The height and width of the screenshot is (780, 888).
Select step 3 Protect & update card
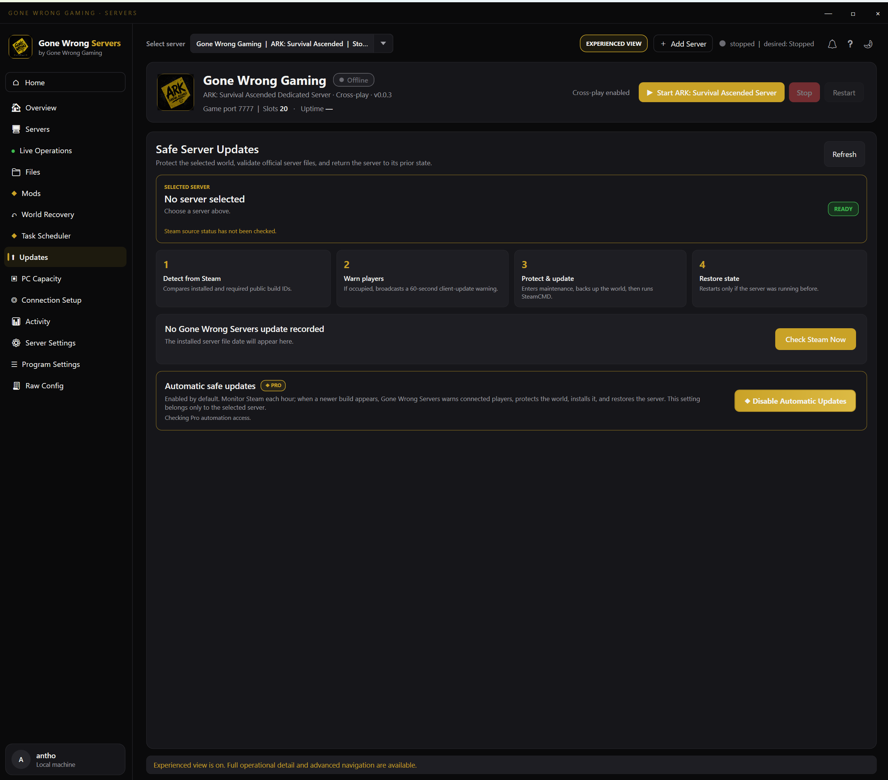(600, 278)
